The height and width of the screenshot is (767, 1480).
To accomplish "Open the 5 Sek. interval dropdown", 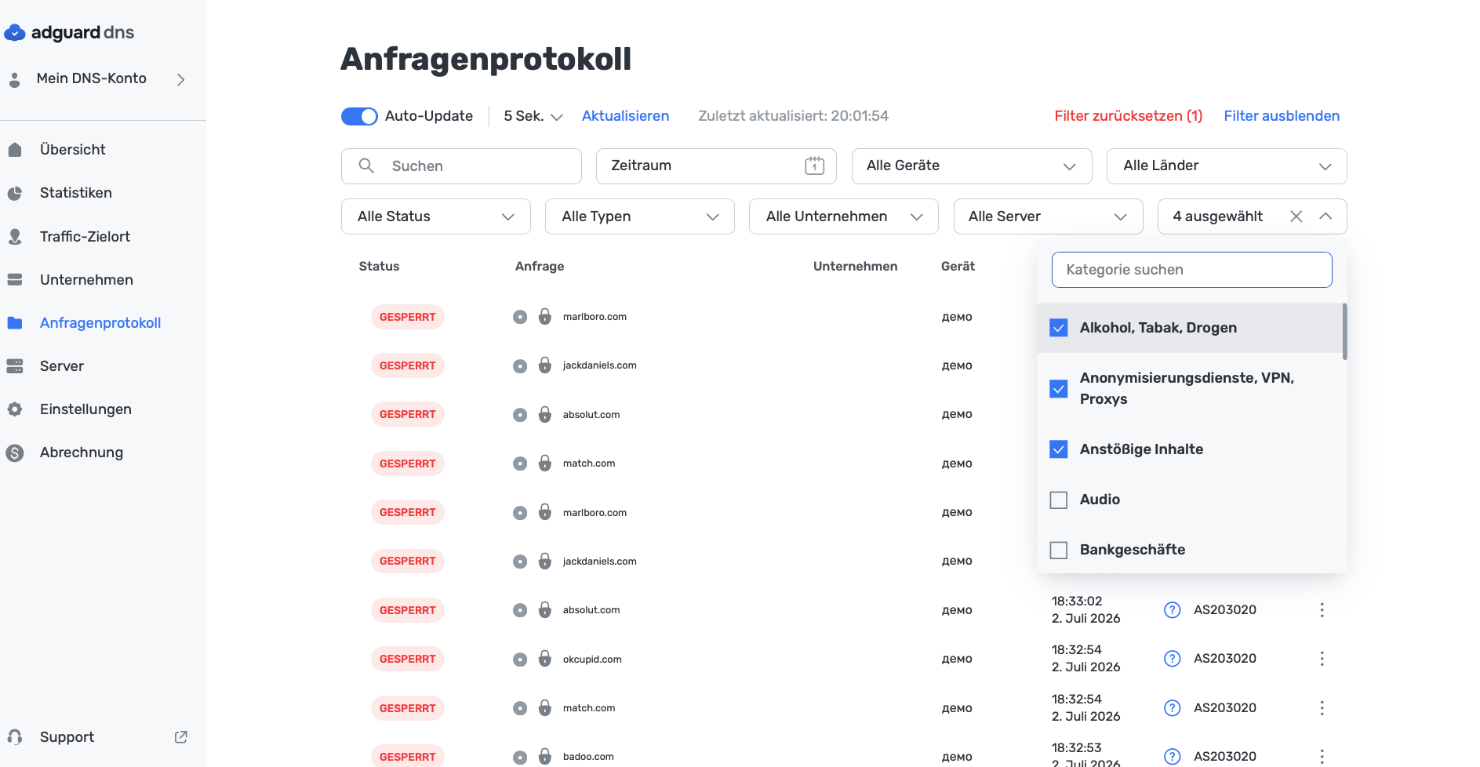I will coord(533,116).
